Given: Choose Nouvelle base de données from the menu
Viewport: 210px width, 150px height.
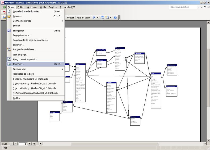Looking at the screenshot, I should (x=36, y=11).
